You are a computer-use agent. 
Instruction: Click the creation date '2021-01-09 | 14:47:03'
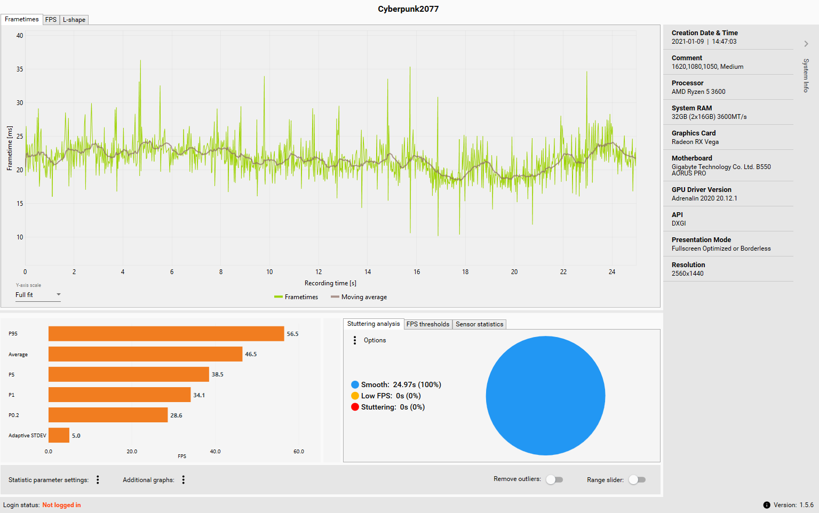pyautogui.click(x=704, y=42)
